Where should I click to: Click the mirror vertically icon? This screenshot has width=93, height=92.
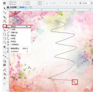70,3
